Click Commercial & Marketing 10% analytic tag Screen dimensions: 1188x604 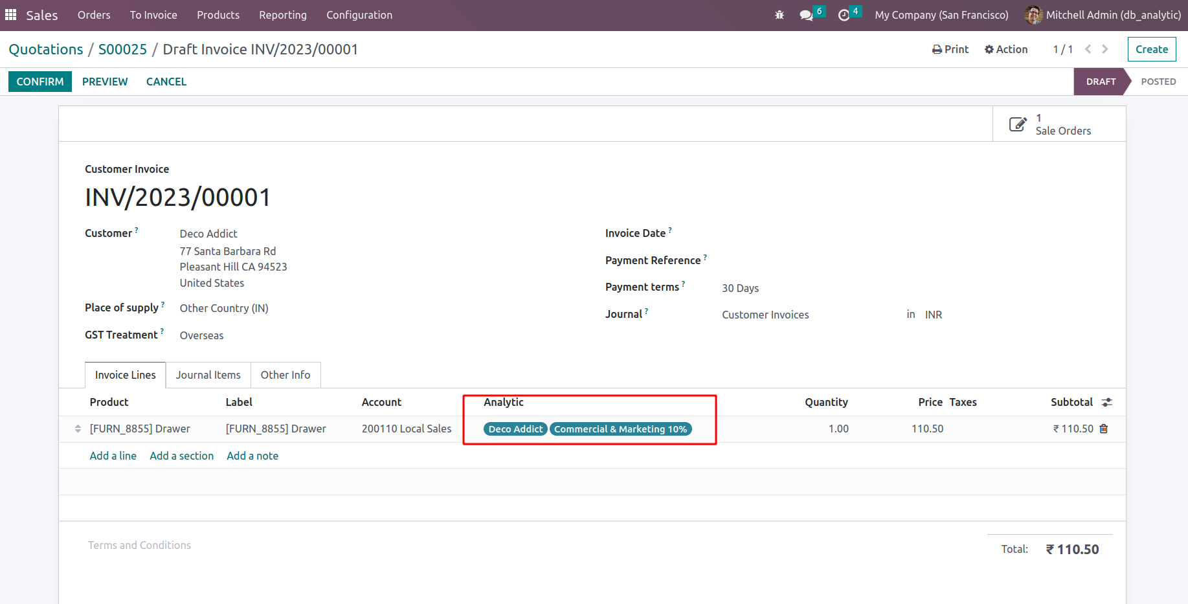point(621,429)
